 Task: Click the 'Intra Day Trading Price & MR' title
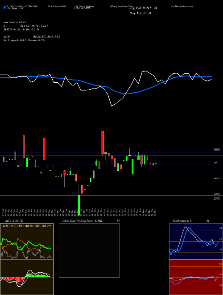pyautogui.click(x=82, y=221)
